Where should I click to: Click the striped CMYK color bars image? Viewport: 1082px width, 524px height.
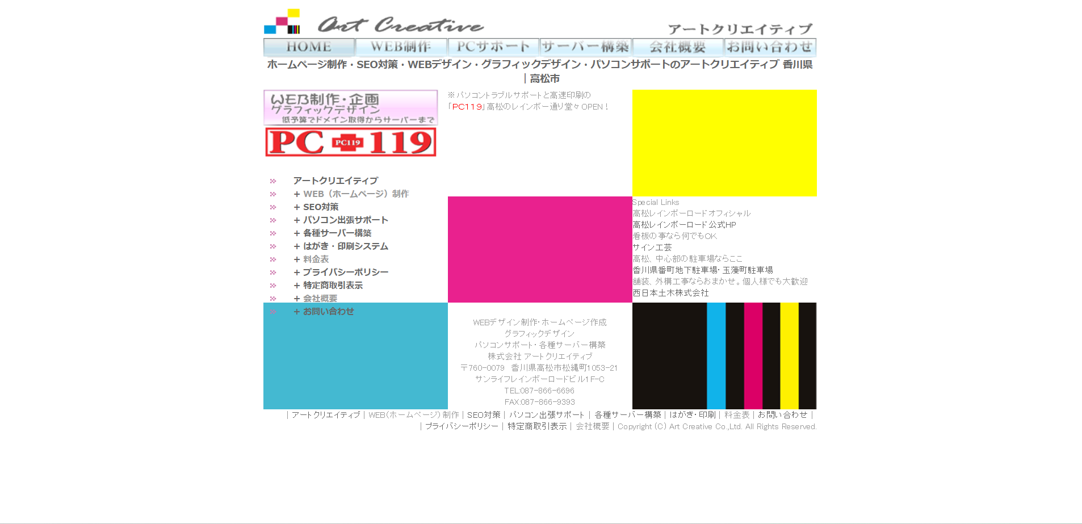[724, 355]
